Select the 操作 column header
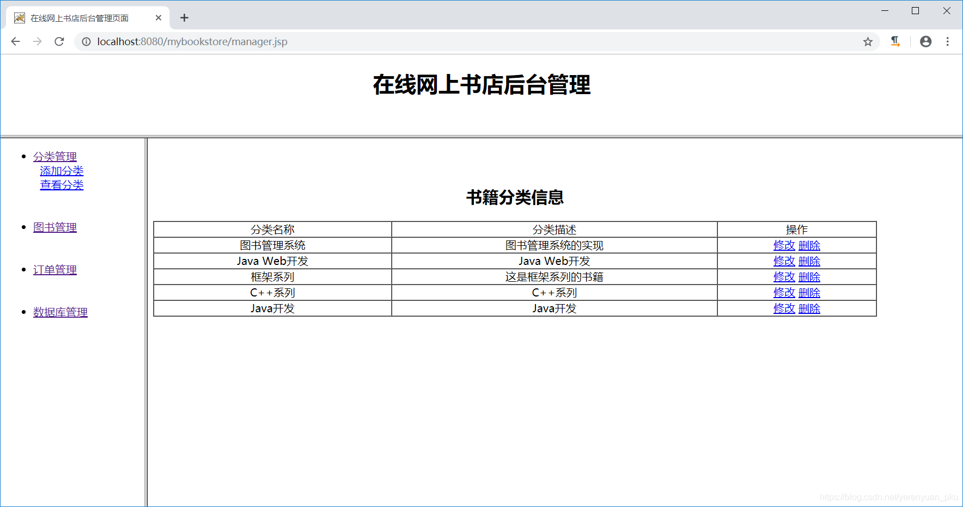The width and height of the screenshot is (963, 507). 797,230
